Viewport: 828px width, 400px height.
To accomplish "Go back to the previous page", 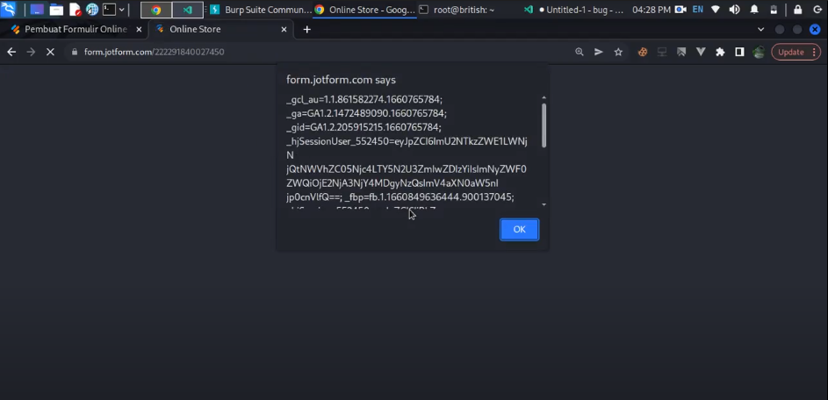I will pos(11,52).
